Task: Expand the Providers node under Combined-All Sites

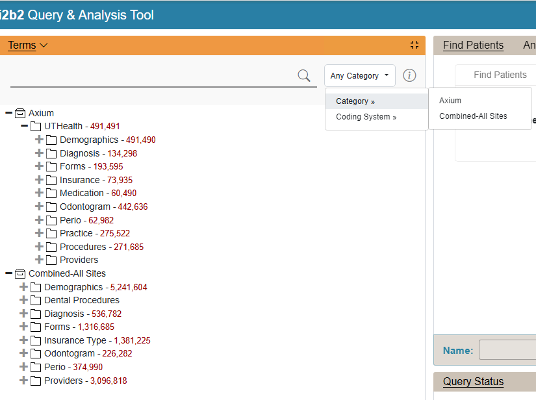Action: [24, 381]
